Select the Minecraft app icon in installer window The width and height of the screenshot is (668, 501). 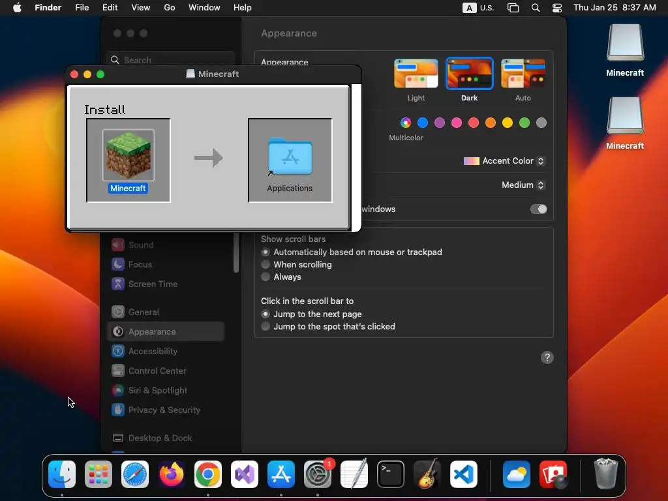129,155
